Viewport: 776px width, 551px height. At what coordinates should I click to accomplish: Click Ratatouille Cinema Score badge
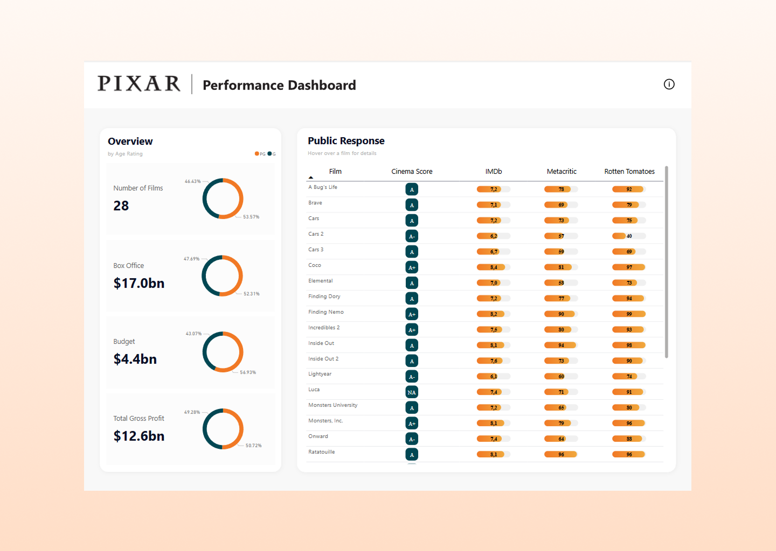pyautogui.click(x=412, y=455)
